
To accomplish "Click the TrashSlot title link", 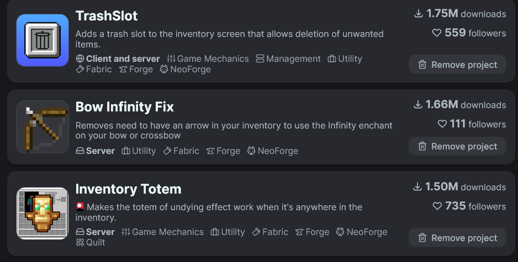I will coord(107,15).
